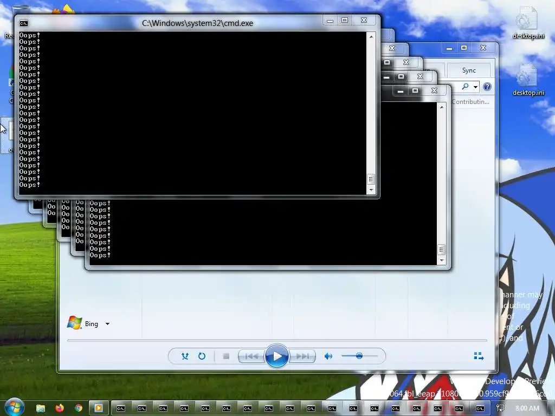Click the 8:00 AM taskbar clock

tap(527, 408)
